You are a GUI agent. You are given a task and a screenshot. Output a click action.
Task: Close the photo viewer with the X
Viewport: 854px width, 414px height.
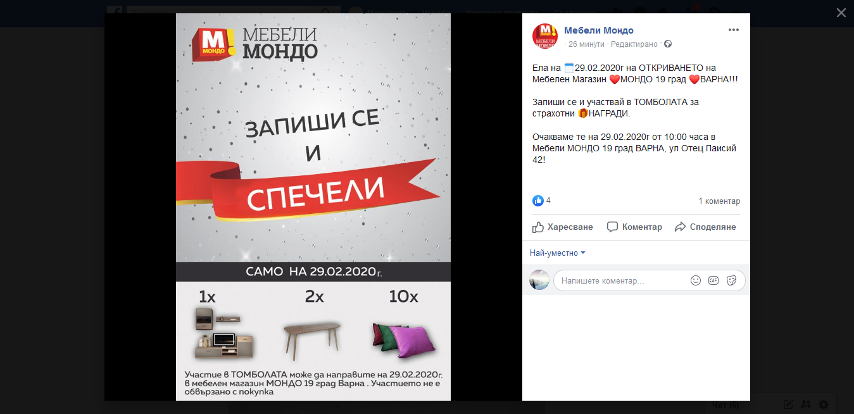coord(841,13)
